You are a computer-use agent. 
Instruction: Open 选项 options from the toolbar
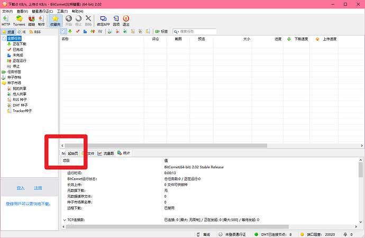[116, 21]
